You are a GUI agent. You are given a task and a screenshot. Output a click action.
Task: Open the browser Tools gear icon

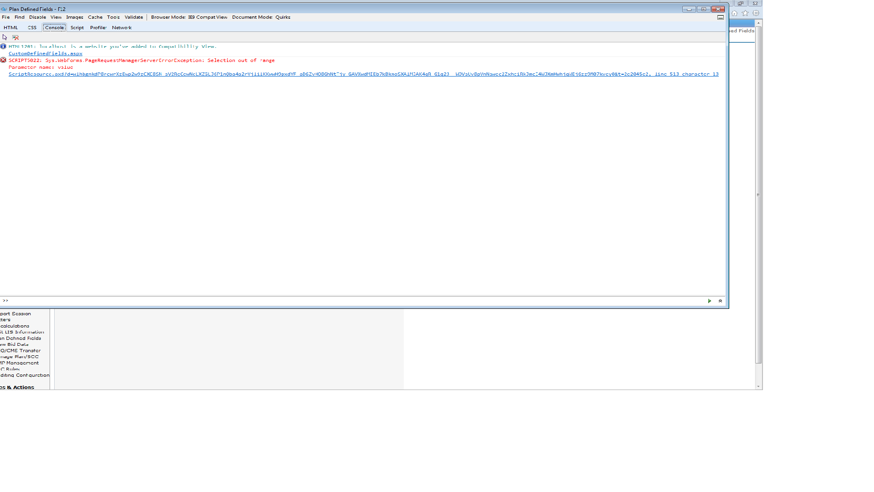click(x=756, y=13)
